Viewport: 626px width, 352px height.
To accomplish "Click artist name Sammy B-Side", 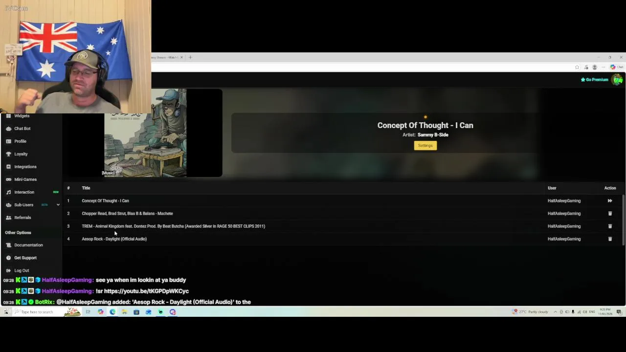I will (433, 135).
